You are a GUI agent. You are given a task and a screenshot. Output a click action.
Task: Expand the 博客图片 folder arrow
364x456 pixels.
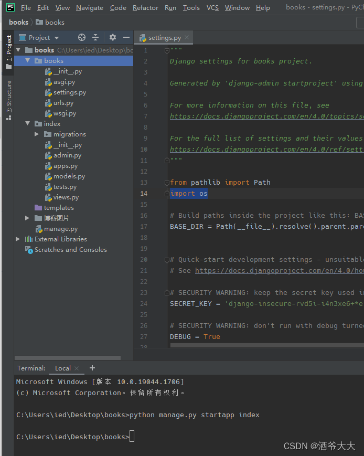click(27, 218)
